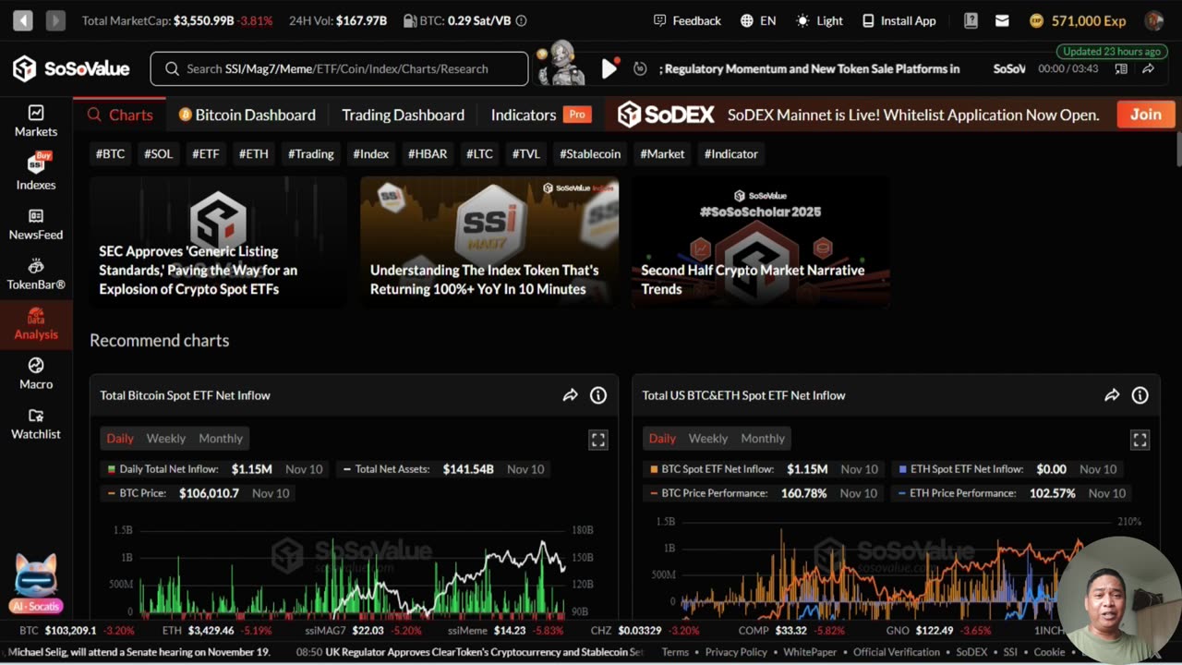The width and height of the screenshot is (1182, 665).
Task: Play the news audio broadcast
Action: 609,68
